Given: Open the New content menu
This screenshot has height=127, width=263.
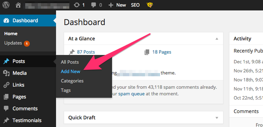Looking at the screenshot, I should click(117, 5).
